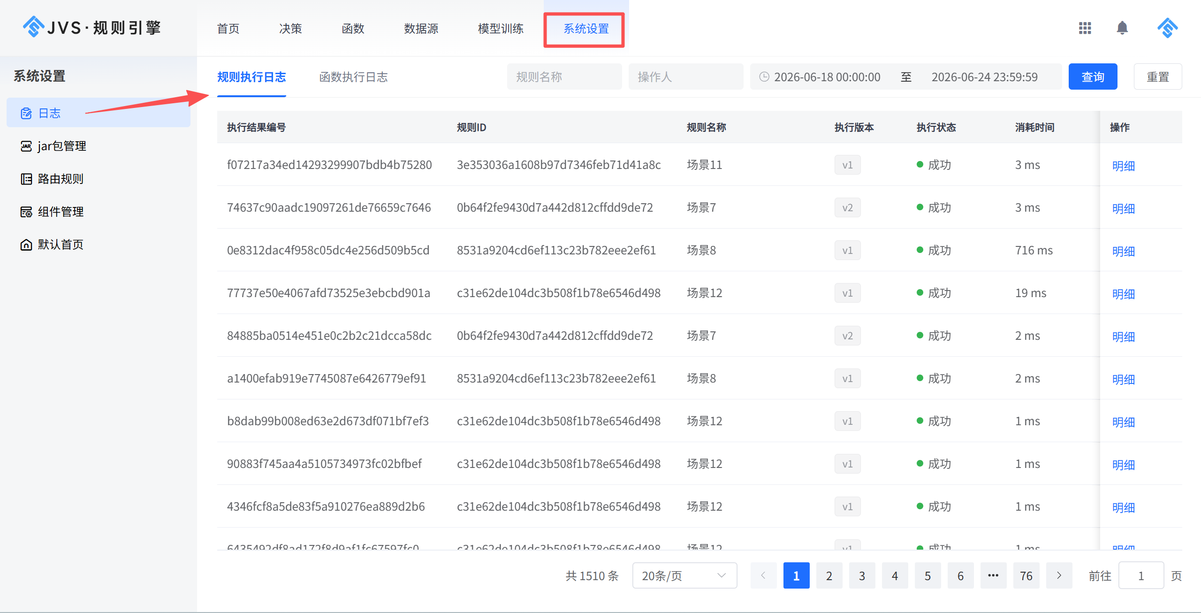Click the go-to page number field
The width and height of the screenshot is (1201, 613).
[x=1141, y=575]
